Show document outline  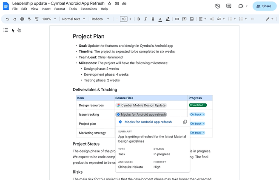6,30
